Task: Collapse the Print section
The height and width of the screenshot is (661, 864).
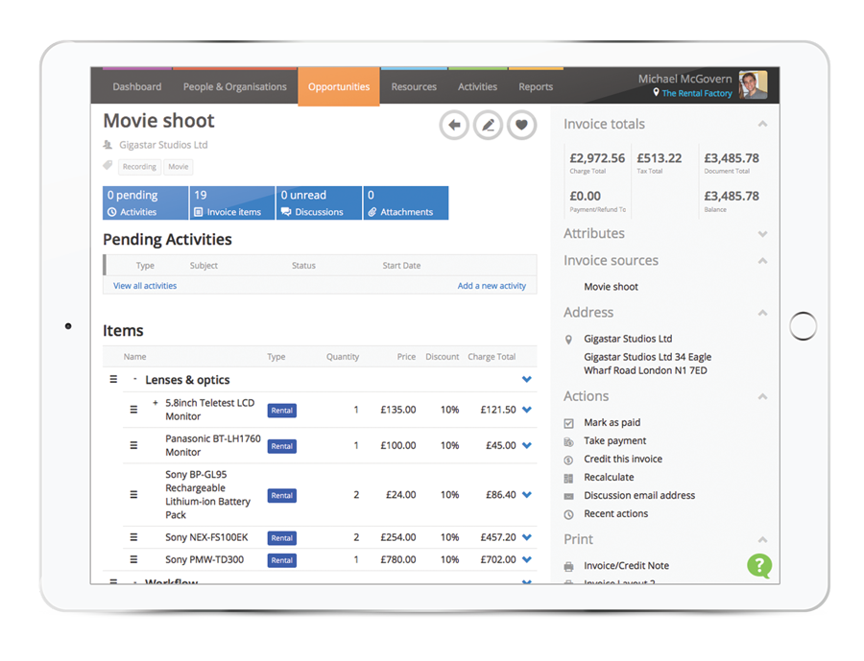Action: click(762, 540)
